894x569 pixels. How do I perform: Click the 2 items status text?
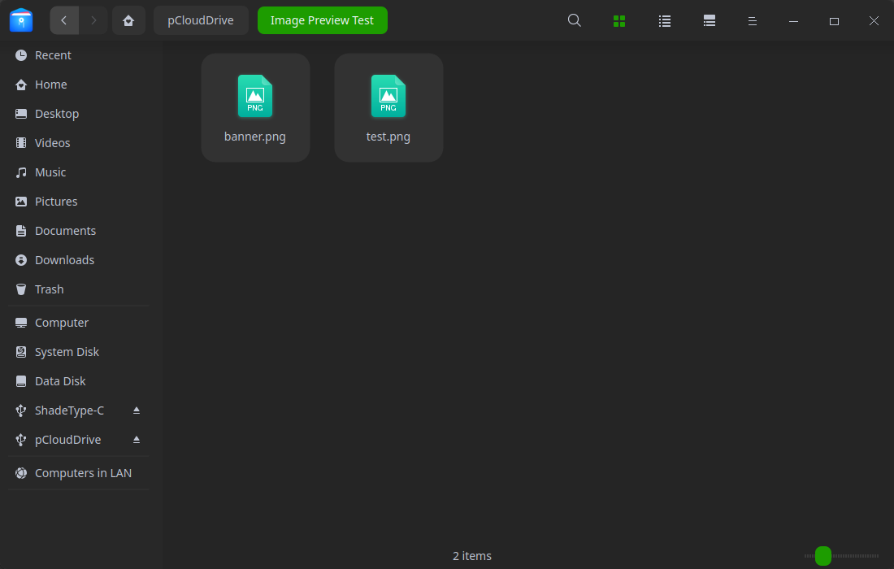pyautogui.click(x=472, y=556)
